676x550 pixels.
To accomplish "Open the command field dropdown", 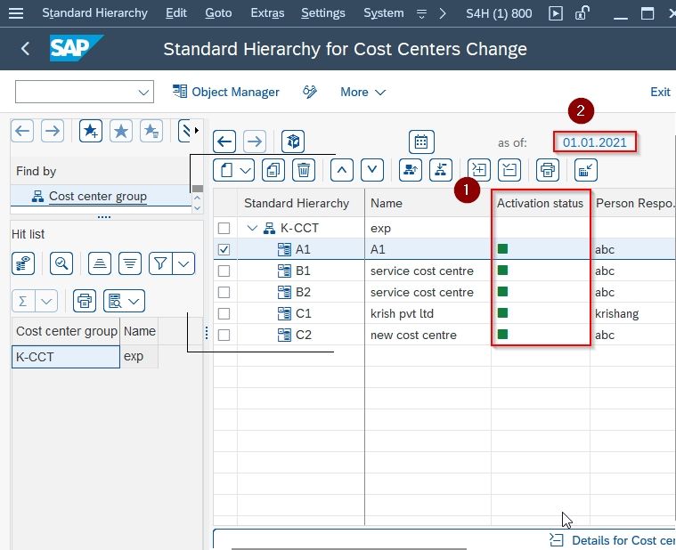I will pos(143,92).
